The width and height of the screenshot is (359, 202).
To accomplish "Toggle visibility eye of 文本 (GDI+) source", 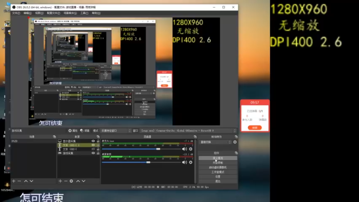I will click(x=93, y=149).
